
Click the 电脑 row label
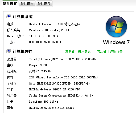point(10,24)
